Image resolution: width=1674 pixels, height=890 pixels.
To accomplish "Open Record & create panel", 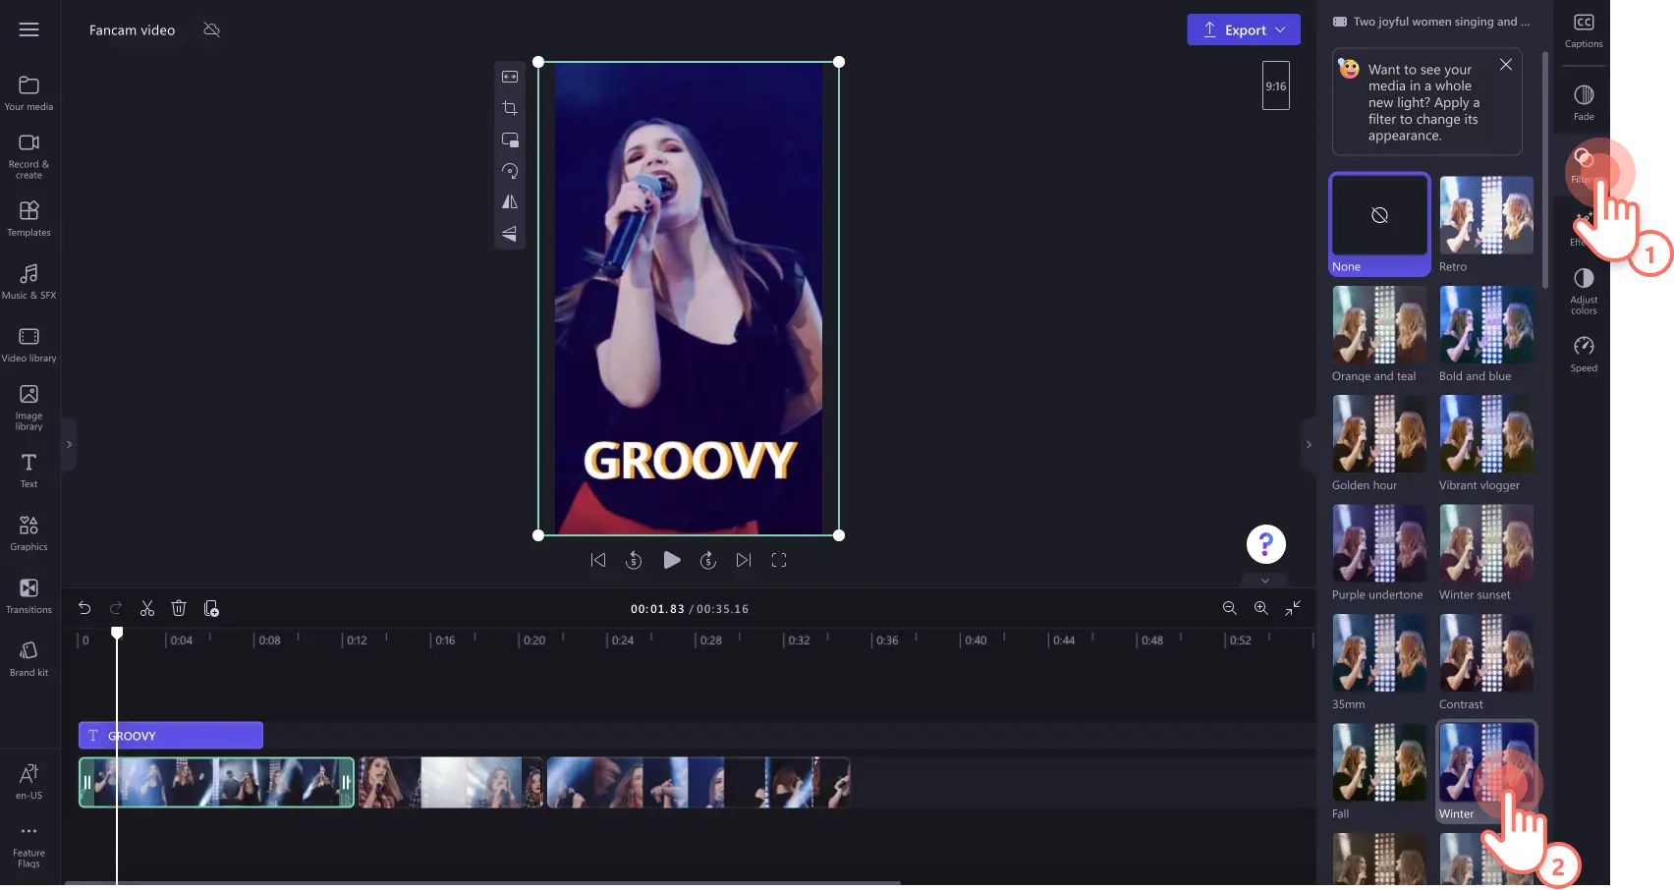I will tap(29, 156).
